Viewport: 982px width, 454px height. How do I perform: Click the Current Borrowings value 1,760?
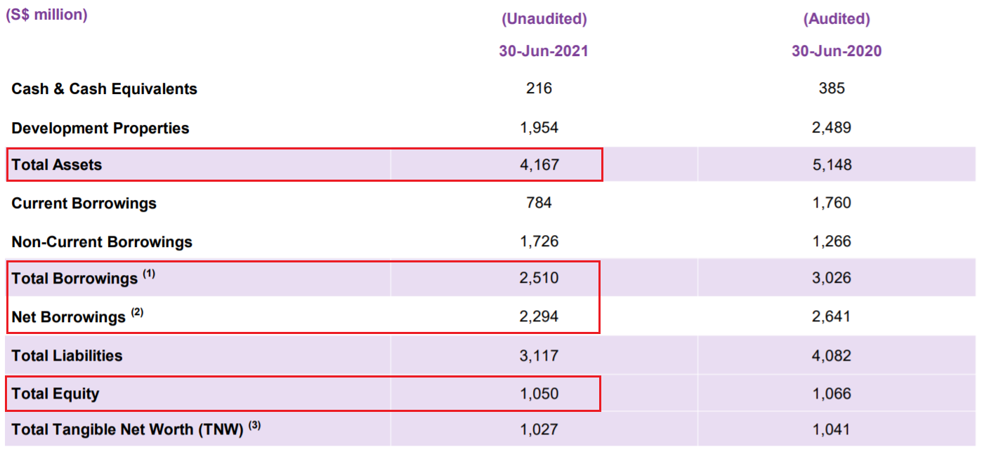point(832,203)
